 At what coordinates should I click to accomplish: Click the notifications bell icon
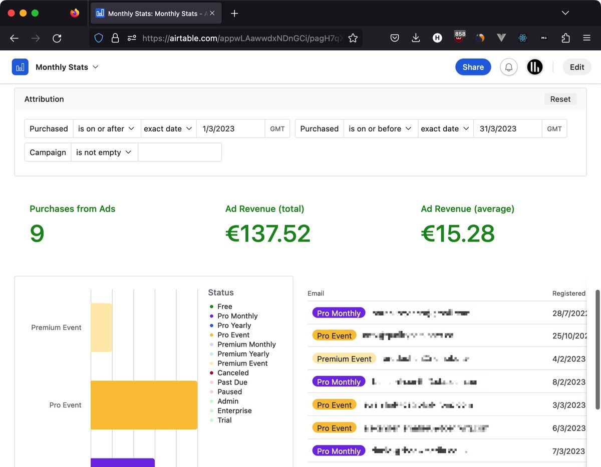[x=509, y=67]
